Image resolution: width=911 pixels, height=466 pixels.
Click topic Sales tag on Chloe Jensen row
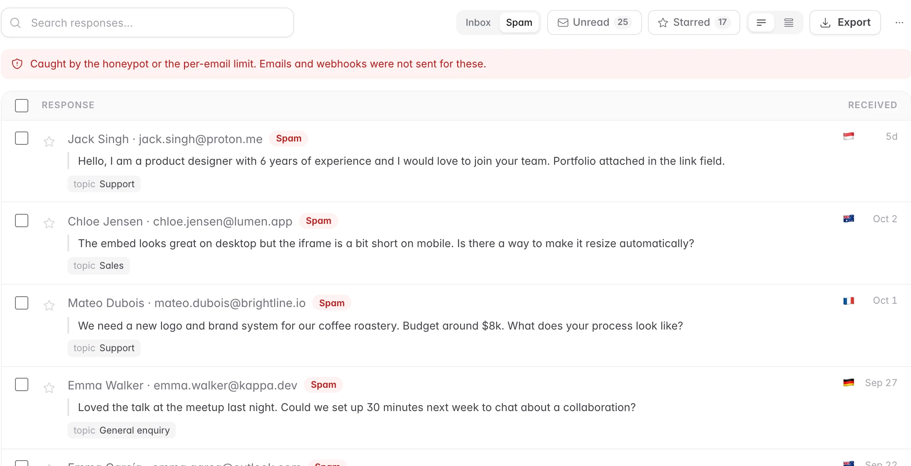99,265
